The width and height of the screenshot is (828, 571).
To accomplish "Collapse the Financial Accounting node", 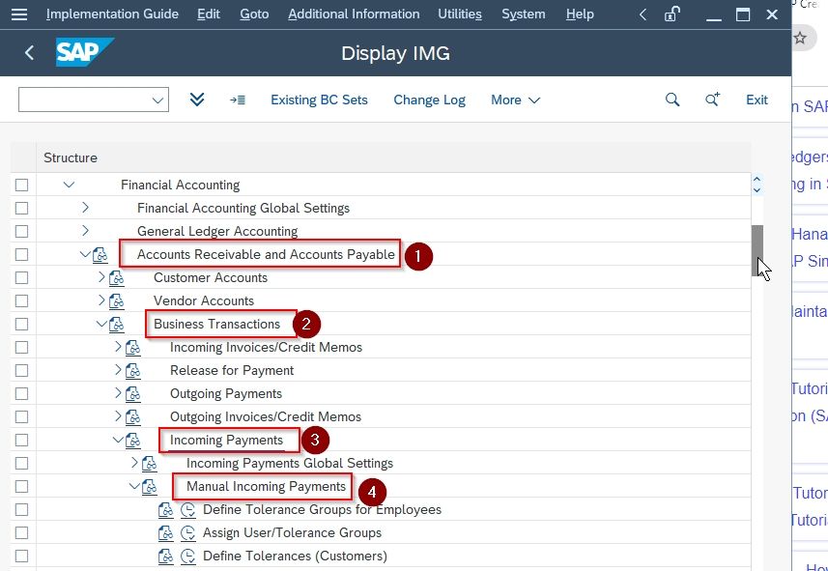I will pos(69,185).
